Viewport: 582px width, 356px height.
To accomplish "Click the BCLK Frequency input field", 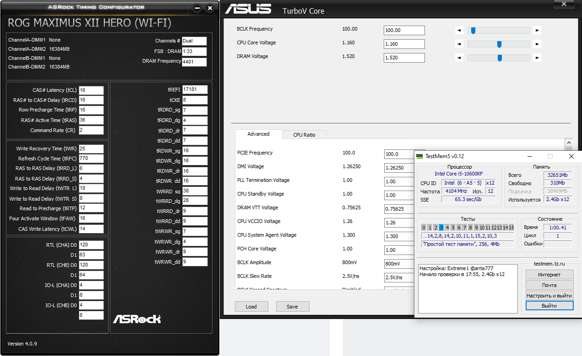I will [404, 31].
